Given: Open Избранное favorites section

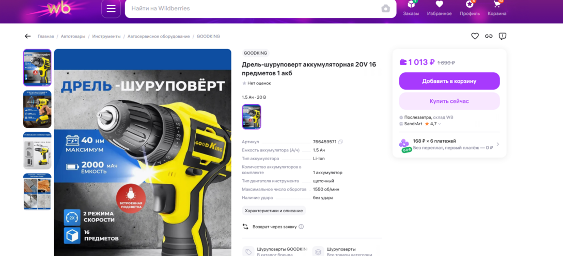Looking at the screenshot, I should (439, 9).
